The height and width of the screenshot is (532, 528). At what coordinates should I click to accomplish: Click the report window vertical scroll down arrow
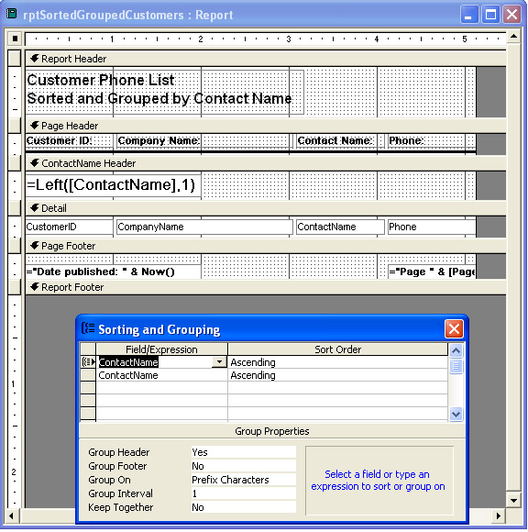[513, 501]
